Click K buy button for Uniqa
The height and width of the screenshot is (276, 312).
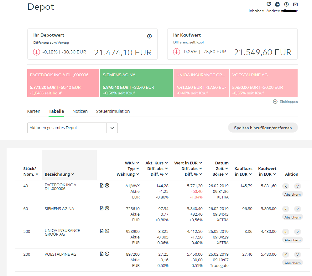(x=286, y=232)
